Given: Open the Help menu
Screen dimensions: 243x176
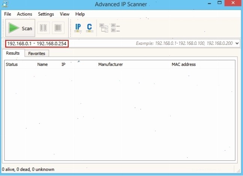Looking at the screenshot, I should click(80, 14).
